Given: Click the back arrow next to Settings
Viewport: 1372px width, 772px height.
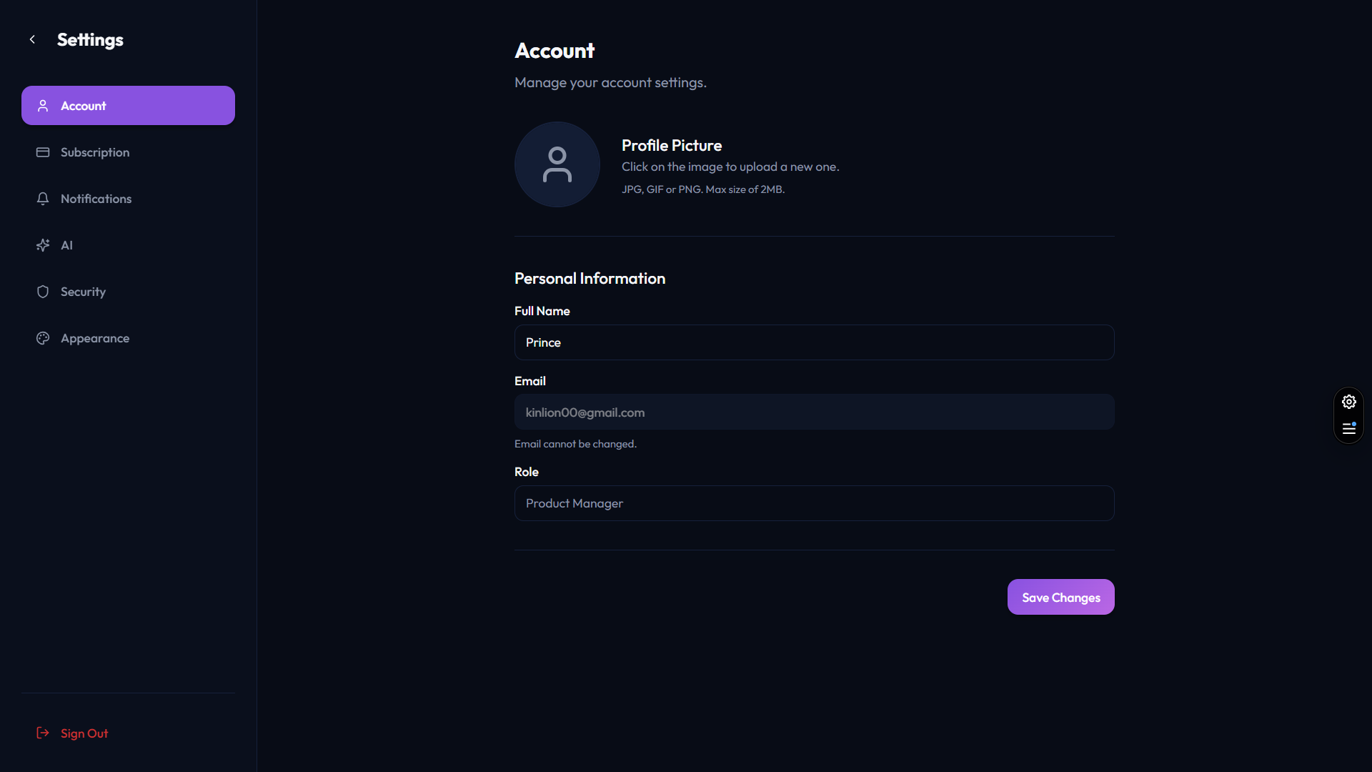Looking at the screenshot, I should 32,39.
